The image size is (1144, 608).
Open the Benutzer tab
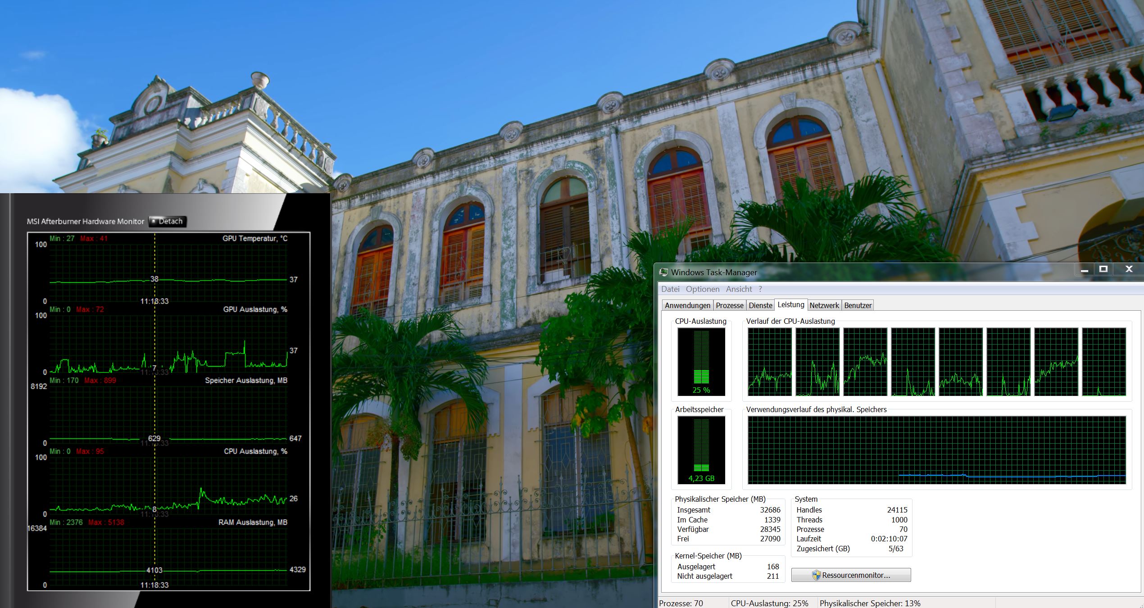(x=858, y=305)
